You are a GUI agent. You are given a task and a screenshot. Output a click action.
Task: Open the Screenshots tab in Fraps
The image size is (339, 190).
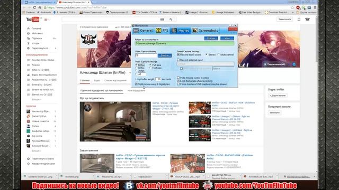point(205,31)
